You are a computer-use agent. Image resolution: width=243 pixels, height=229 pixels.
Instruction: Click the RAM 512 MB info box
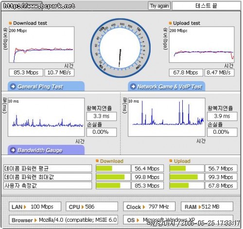tap(207, 207)
